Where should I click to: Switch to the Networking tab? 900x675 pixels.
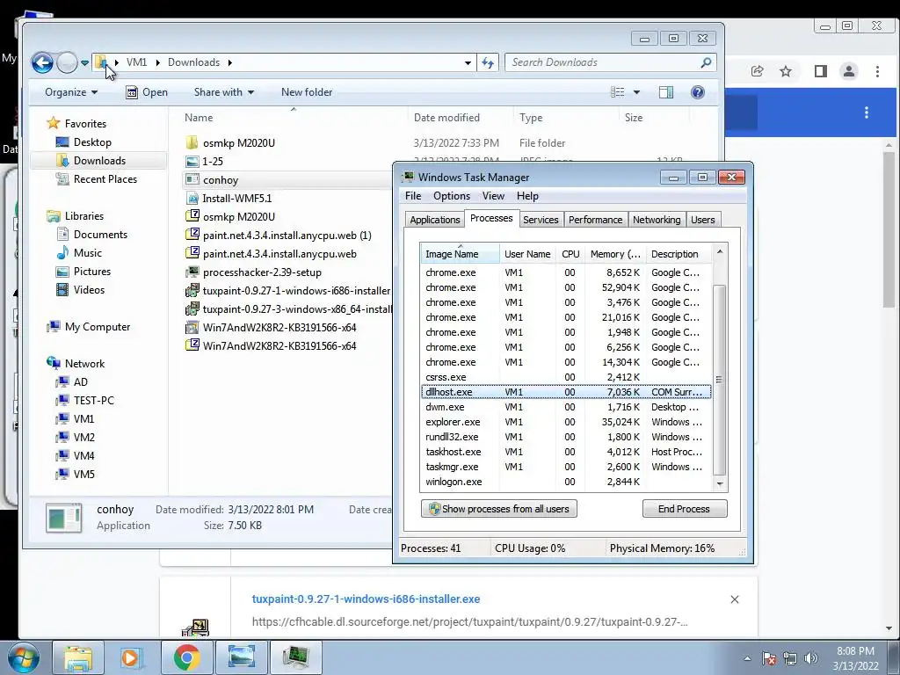(656, 219)
